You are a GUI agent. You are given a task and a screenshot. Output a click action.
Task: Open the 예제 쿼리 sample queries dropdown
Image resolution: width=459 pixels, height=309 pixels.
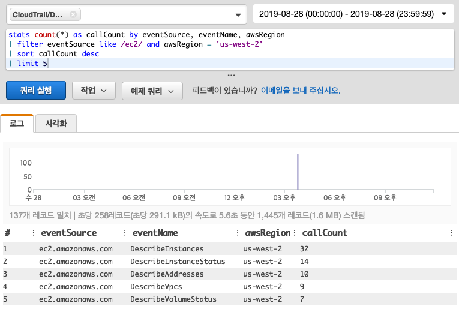point(152,91)
